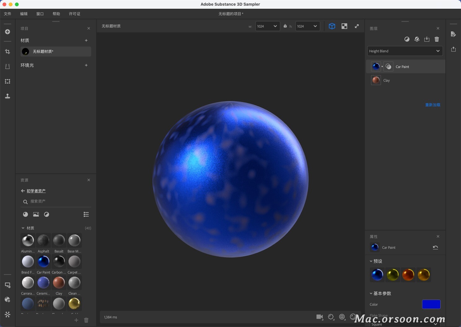Open the environment light settings icon near viewport bottom
The image size is (461, 327).
pyautogui.click(x=342, y=317)
